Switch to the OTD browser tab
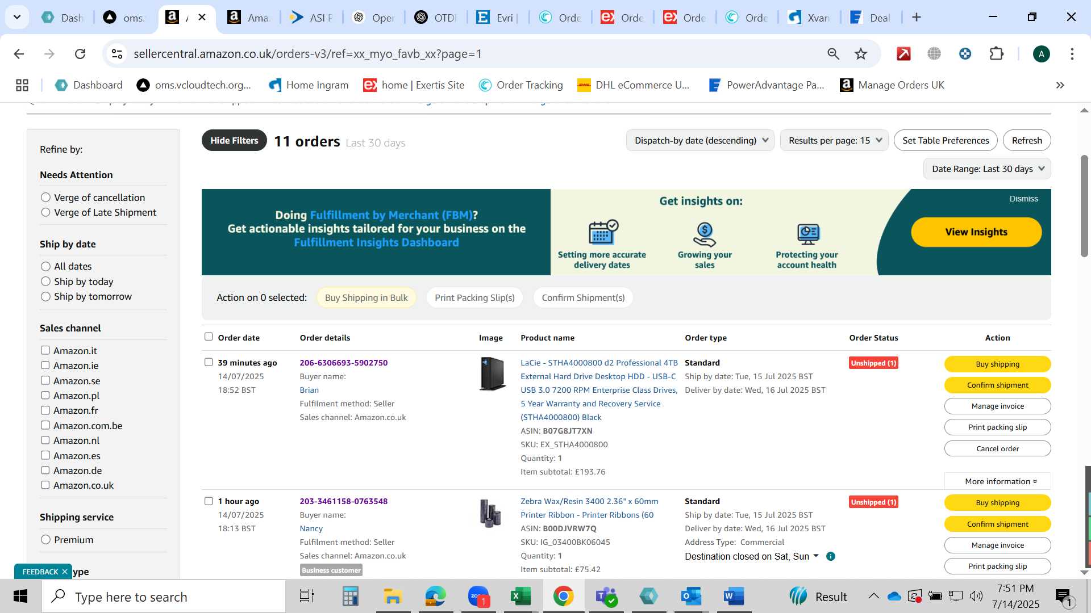Screen dimensions: 1091x613 tap(436, 18)
